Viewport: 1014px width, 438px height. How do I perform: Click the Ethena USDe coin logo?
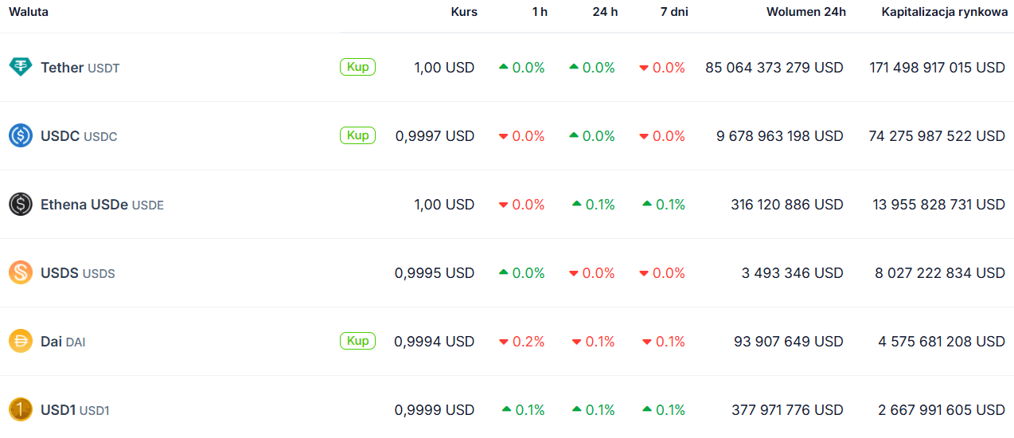click(21, 205)
